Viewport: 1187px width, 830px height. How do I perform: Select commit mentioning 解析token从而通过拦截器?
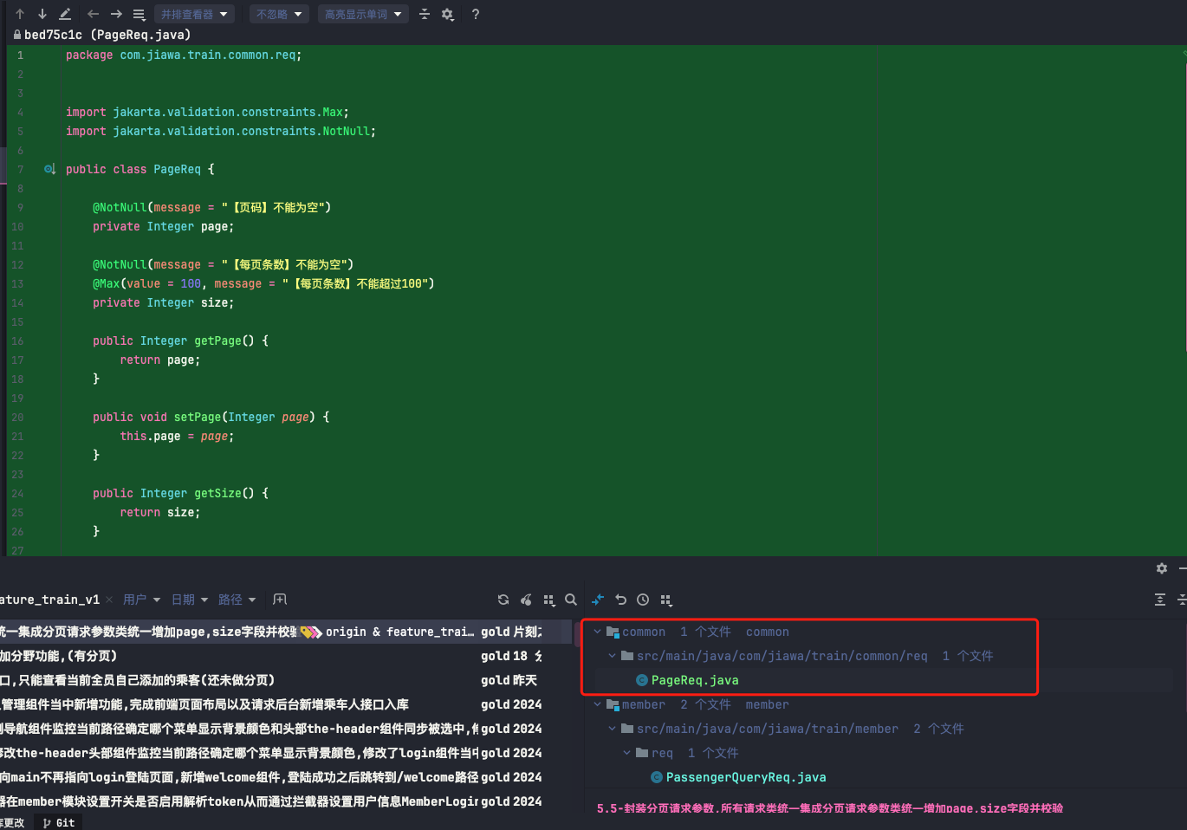[x=286, y=801]
